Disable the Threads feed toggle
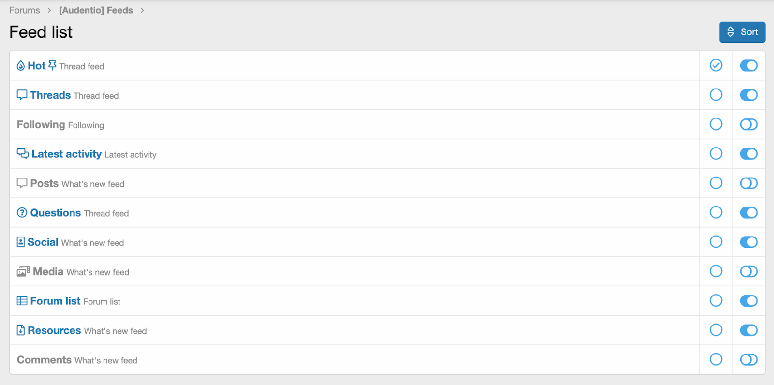 [748, 95]
